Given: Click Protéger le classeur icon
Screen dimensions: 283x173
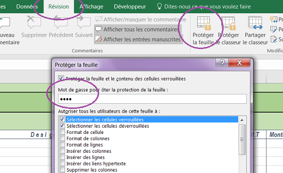Looking at the screenshot, I should (x=229, y=23).
